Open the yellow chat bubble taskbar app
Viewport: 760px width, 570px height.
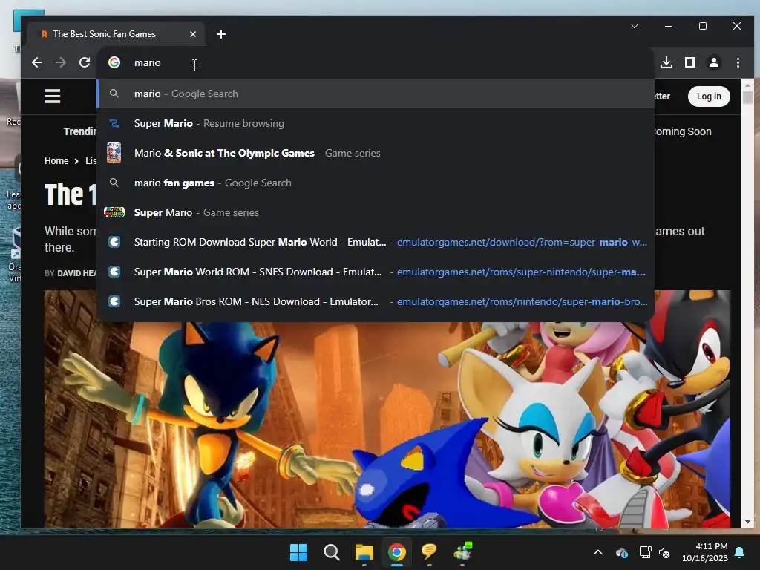(430, 552)
